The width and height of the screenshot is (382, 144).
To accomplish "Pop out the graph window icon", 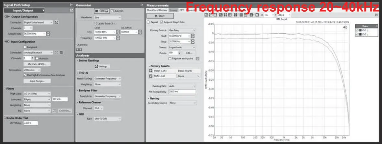I will (x=376, y=15).
